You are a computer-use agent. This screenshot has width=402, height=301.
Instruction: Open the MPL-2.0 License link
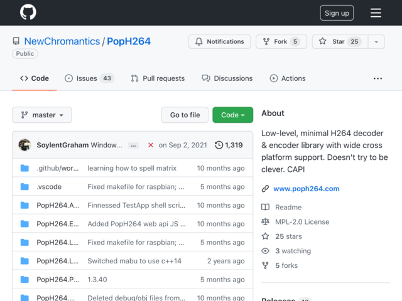[x=302, y=222]
